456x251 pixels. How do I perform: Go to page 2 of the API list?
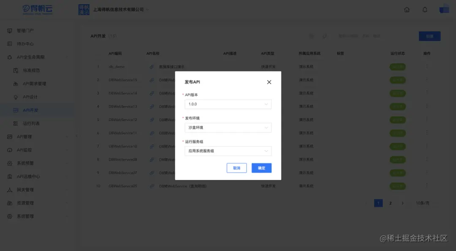click(x=390, y=203)
